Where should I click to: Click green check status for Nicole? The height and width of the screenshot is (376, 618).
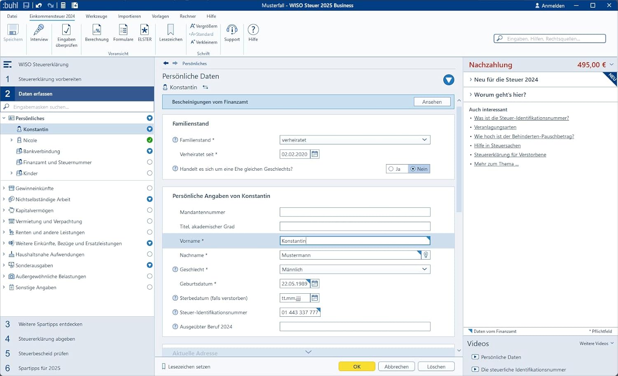[150, 140]
